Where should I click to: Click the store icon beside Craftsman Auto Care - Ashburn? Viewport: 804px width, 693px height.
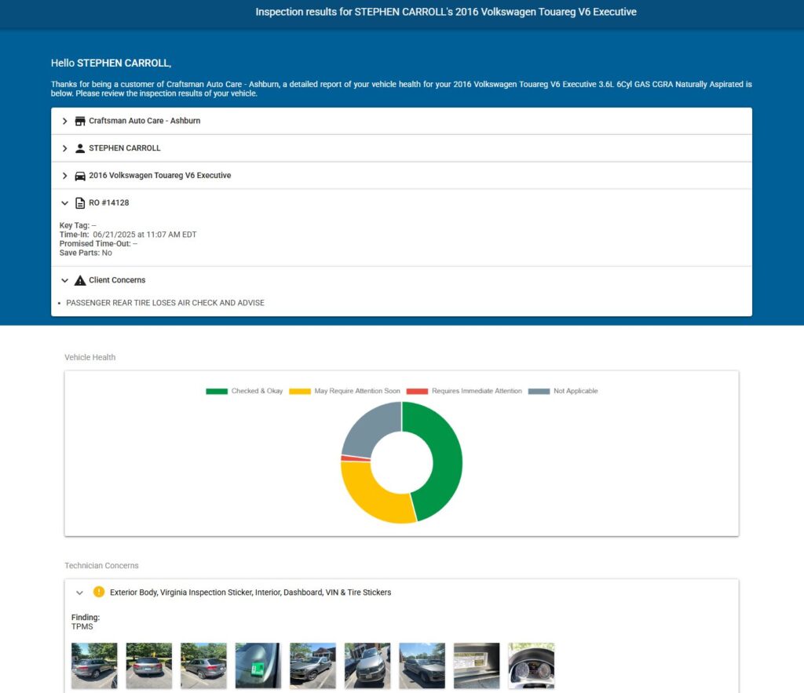[79, 121]
